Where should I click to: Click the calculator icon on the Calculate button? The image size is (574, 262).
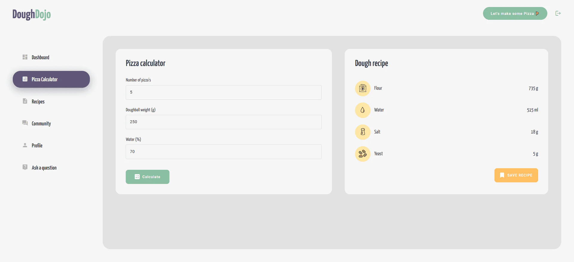(x=137, y=176)
